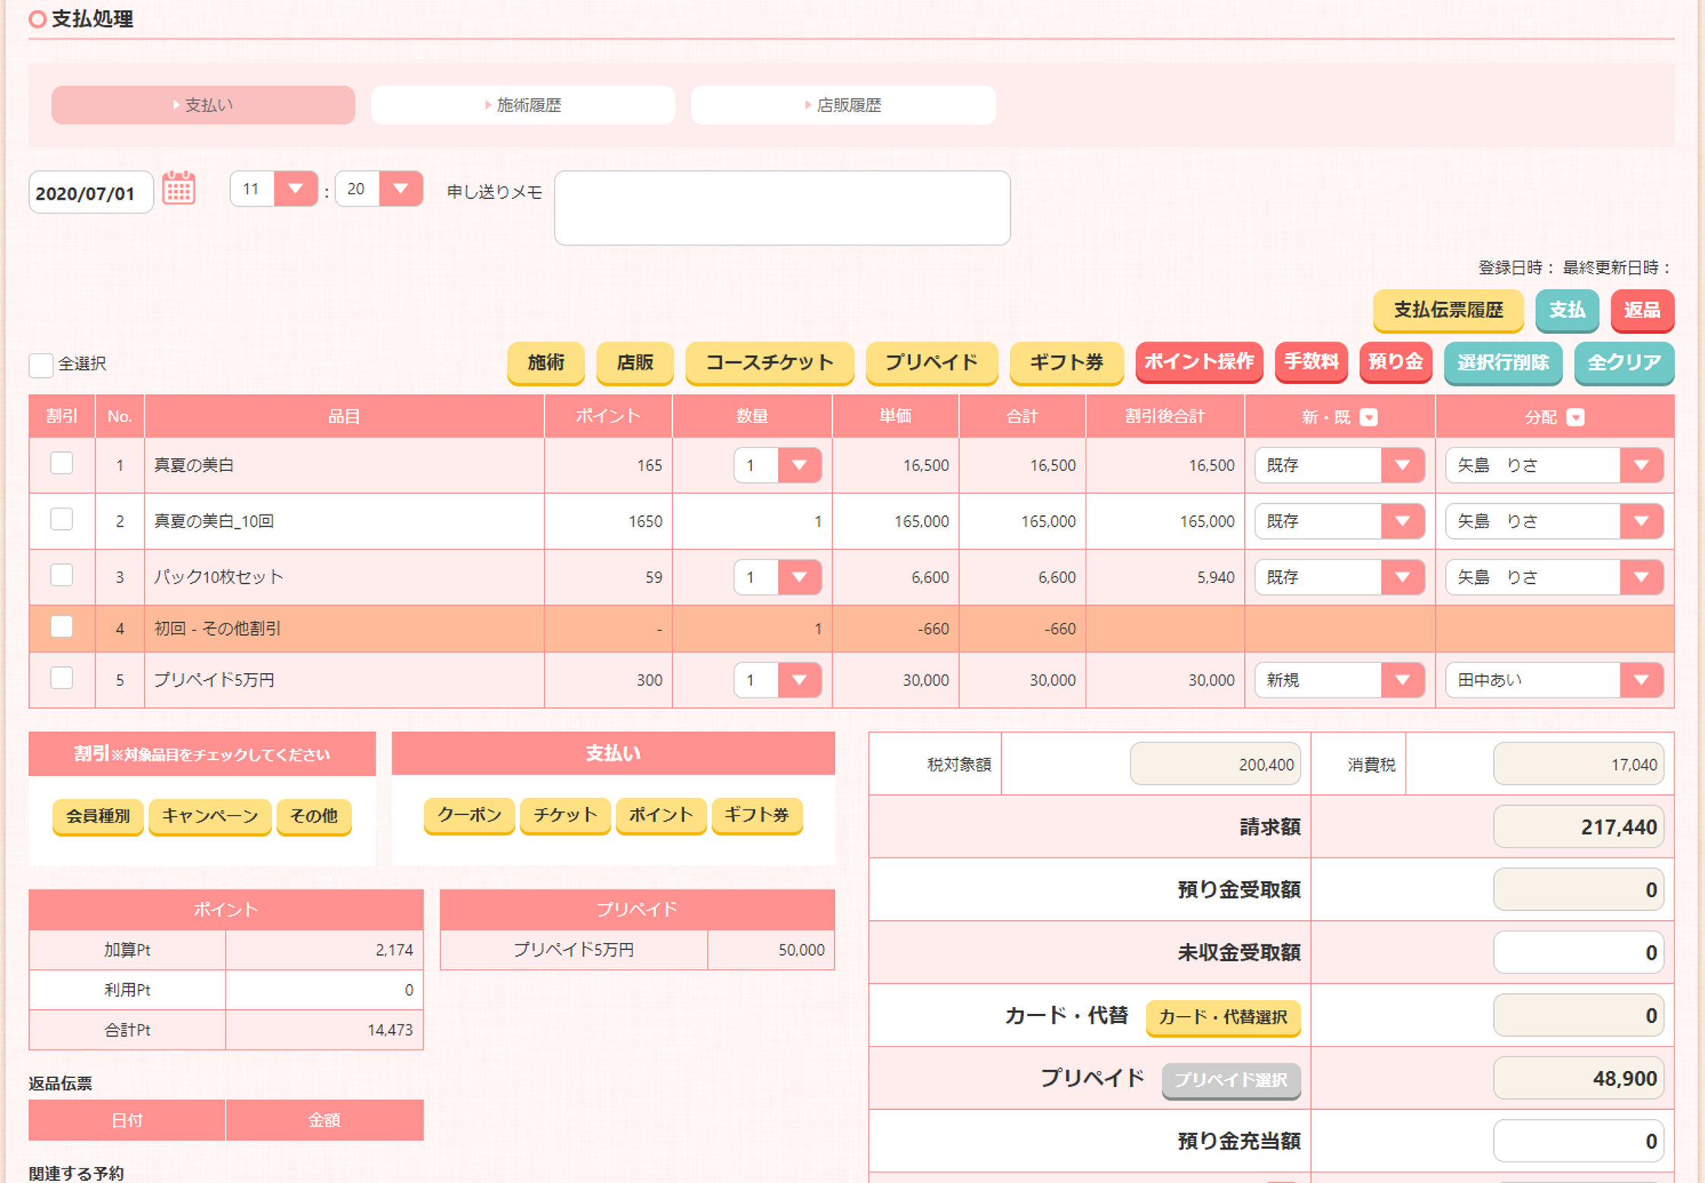Open 矢島 りさ staff dropdown in row 2
This screenshot has width=1705, height=1183.
1554,521
